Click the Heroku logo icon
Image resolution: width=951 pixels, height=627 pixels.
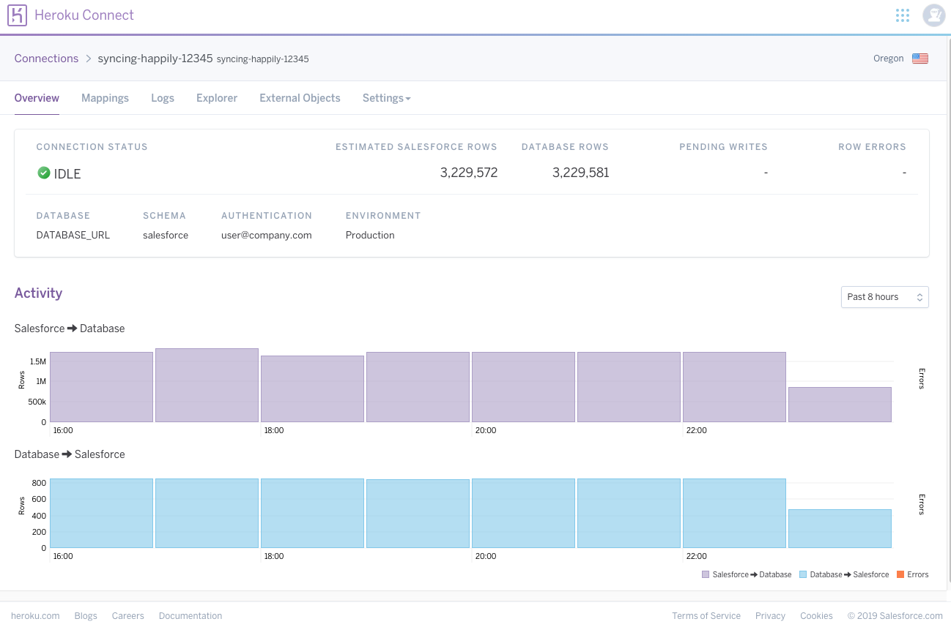coord(18,15)
